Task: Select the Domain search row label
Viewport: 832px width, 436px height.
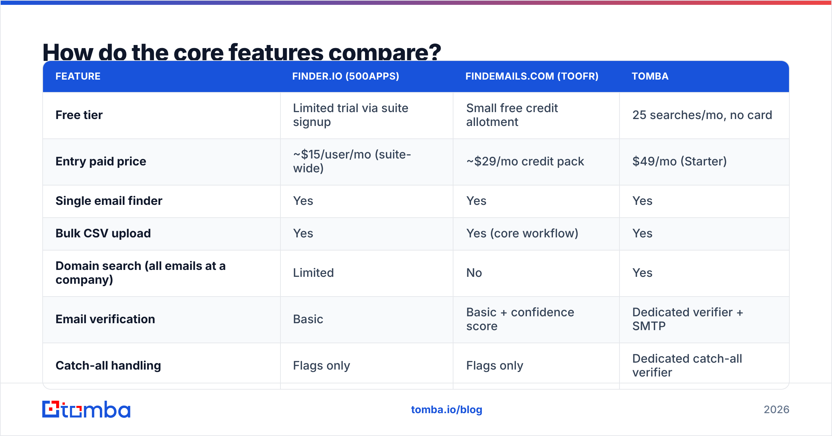Action: click(140, 273)
